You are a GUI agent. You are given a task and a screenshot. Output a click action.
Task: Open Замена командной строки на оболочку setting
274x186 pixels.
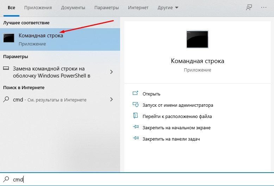pyautogui.click(x=60, y=72)
